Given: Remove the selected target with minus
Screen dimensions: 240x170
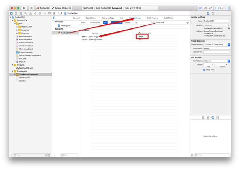Looking at the screenshot, I should [58, 155].
